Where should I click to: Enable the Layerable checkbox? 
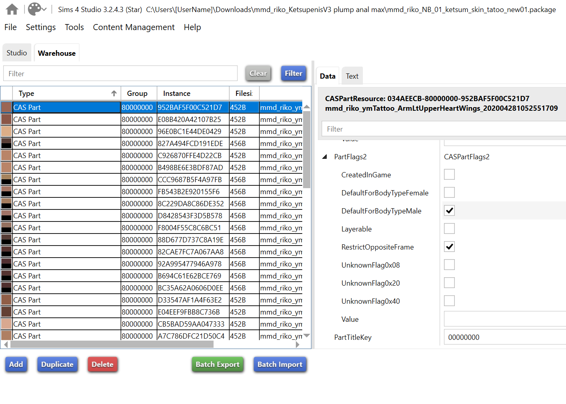[450, 229]
